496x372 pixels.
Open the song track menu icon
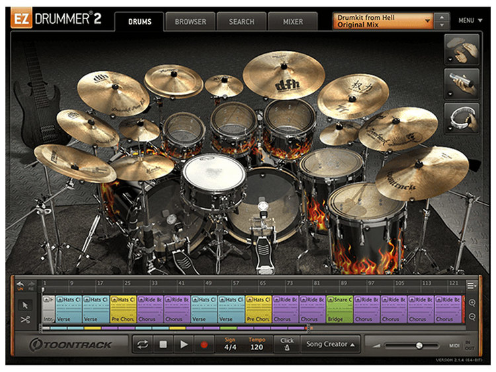[x=471, y=285]
